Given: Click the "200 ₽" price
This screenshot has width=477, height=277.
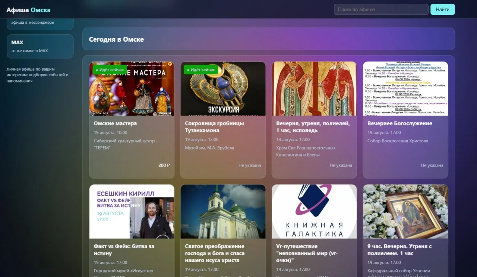Looking at the screenshot, I should click(164, 165).
